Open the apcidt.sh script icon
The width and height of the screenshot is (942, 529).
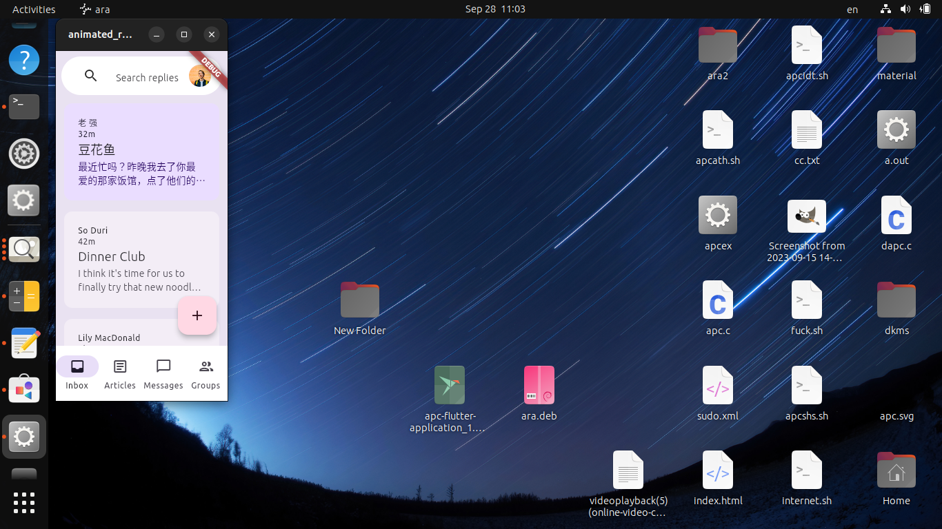point(807,44)
